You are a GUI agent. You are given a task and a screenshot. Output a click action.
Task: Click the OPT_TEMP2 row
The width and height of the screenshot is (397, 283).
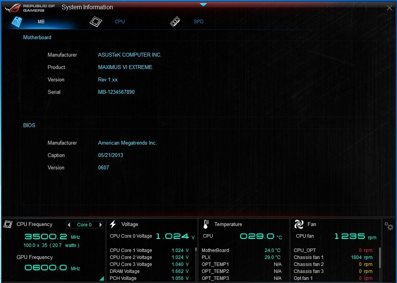click(241, 271)
